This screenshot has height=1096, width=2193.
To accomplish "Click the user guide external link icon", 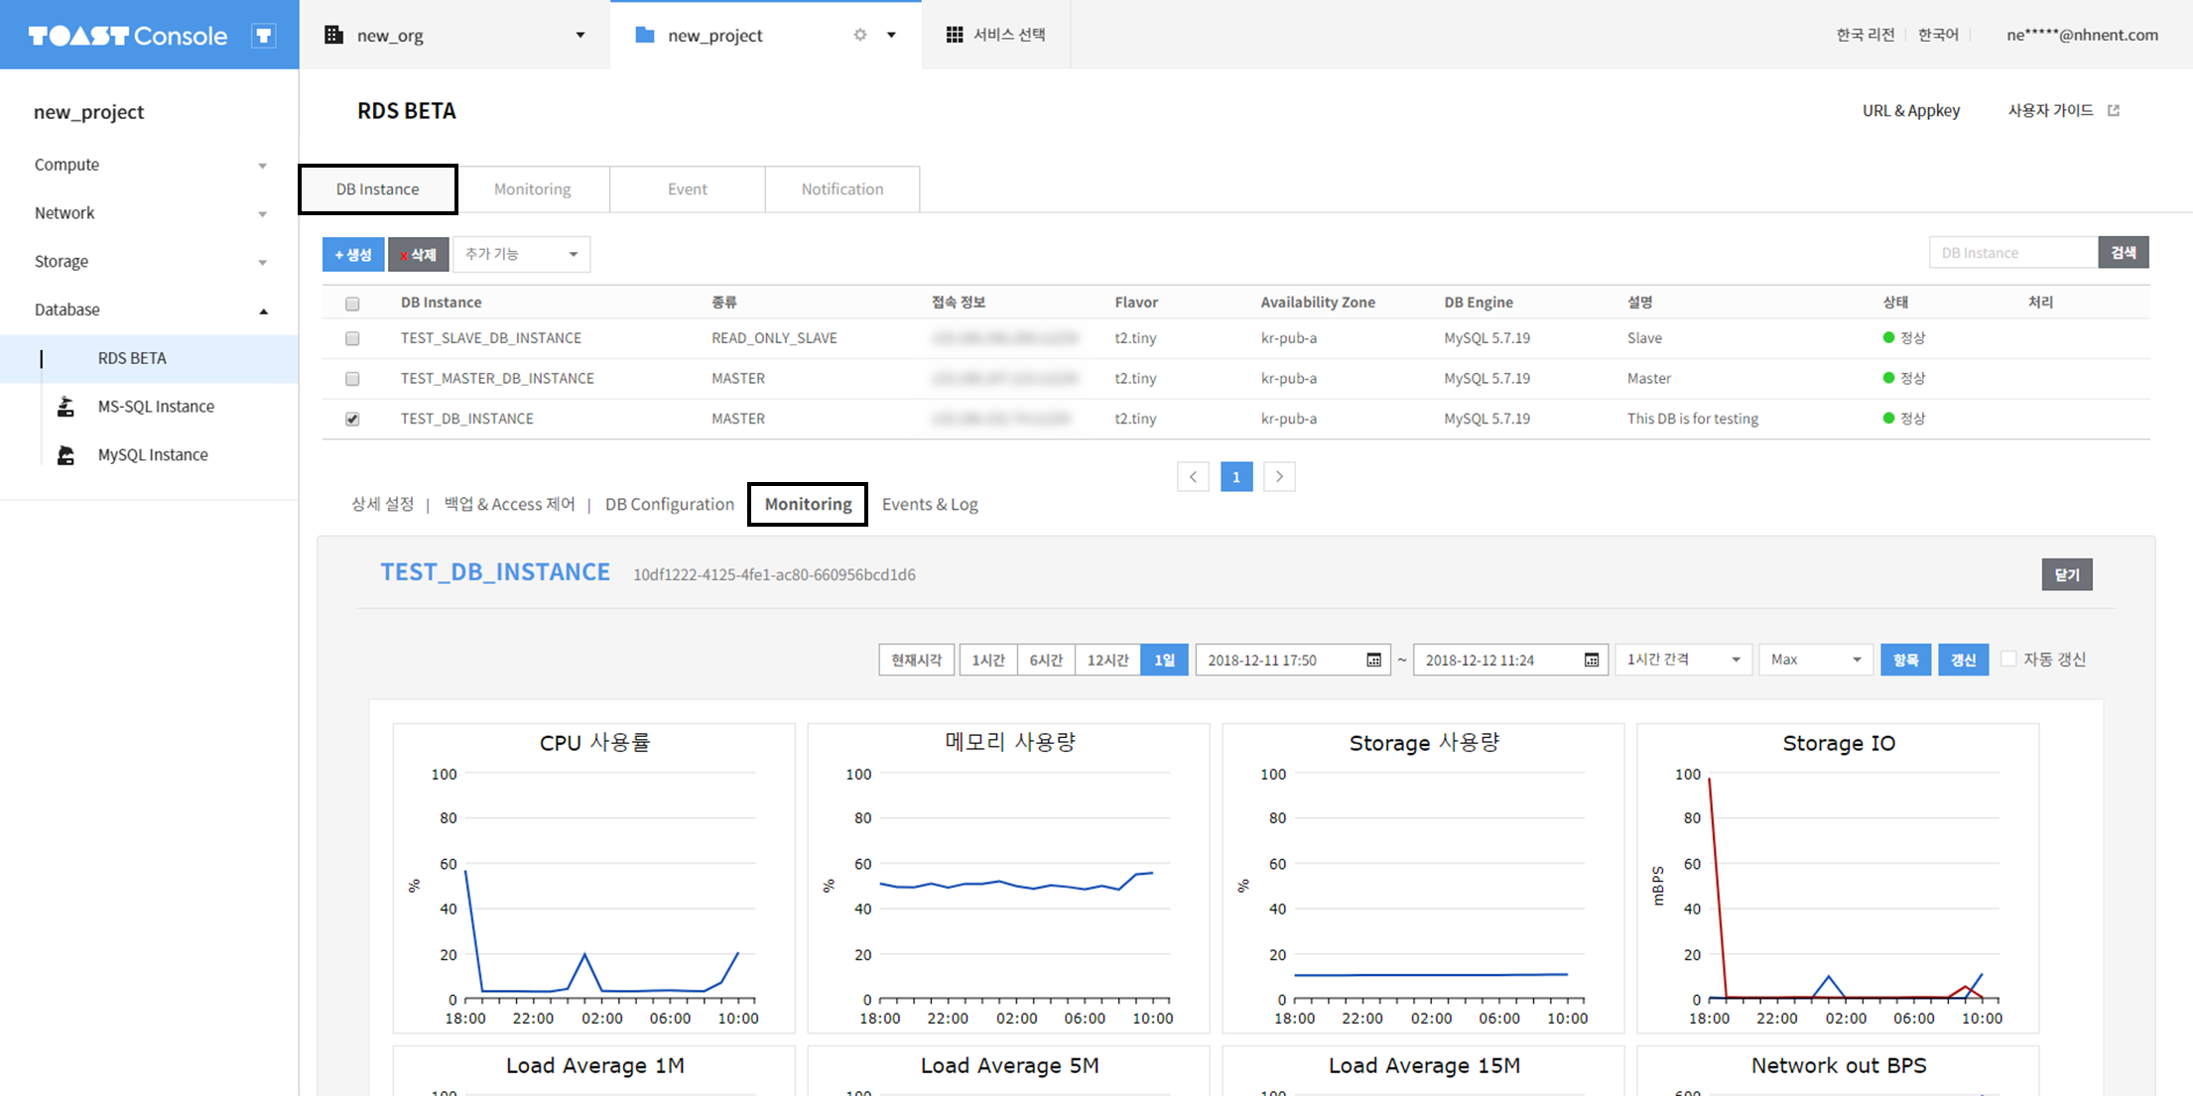I will [x=2114, y=110].
